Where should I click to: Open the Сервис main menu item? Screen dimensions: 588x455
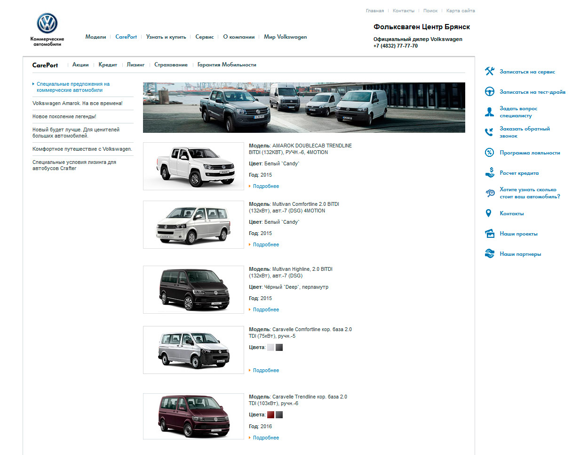coord(204,37)
